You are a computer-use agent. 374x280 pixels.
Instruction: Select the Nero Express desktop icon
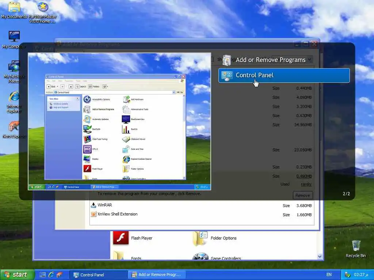click(14, 130)
